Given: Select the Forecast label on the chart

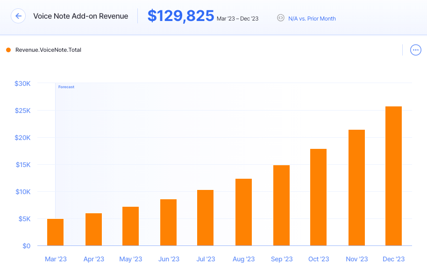Looking at the screenshot, I should [x=66, y=87].
